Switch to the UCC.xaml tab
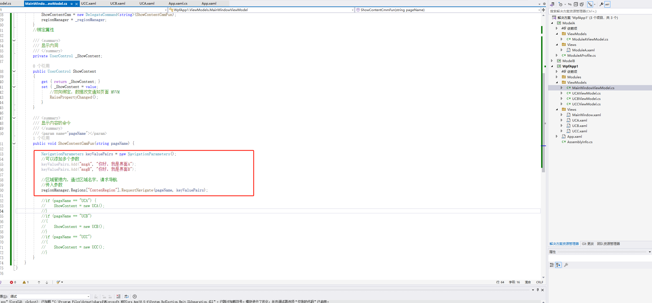Viewport: 652px width, 303px height. [88, 4]
